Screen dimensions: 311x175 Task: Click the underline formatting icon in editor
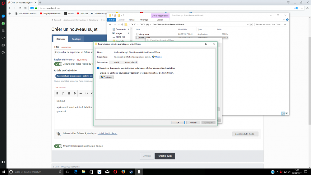point(69,93)
